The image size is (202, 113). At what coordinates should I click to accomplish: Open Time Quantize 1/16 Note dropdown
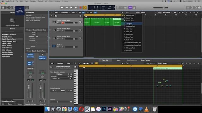click(x=60, y=74)
